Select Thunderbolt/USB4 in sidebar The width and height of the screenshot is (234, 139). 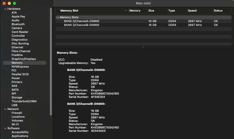point(24,101)
